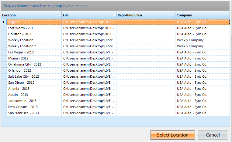
Task: Cancel the location selection dialog
Action: point(213,135)
